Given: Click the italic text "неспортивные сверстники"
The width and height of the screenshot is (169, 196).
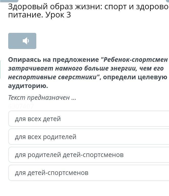Looking at the screenshot, I should (x=52, y=77).
